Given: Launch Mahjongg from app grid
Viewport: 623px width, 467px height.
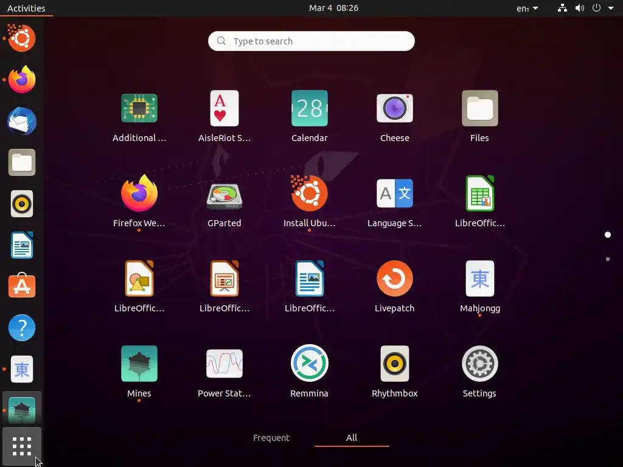Looking at the screenshot, I should pos(479,278).
